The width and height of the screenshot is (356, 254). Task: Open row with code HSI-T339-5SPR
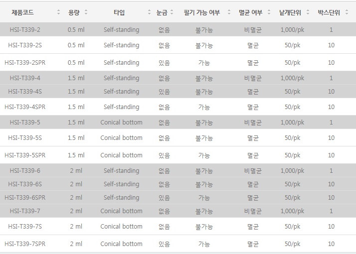pyautogui.click(x=25, y=155)
